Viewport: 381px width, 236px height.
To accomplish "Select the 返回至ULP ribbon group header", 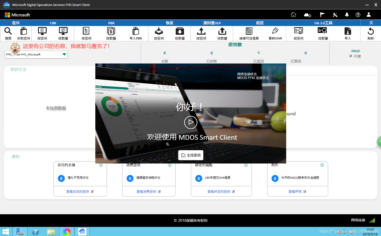I will pyautogui.click(x=212, y=23).
